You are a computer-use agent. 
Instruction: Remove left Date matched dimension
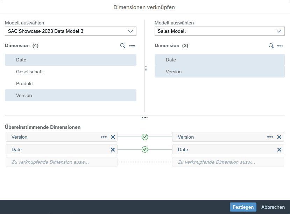pyautogui.click(x=113, y=150)
